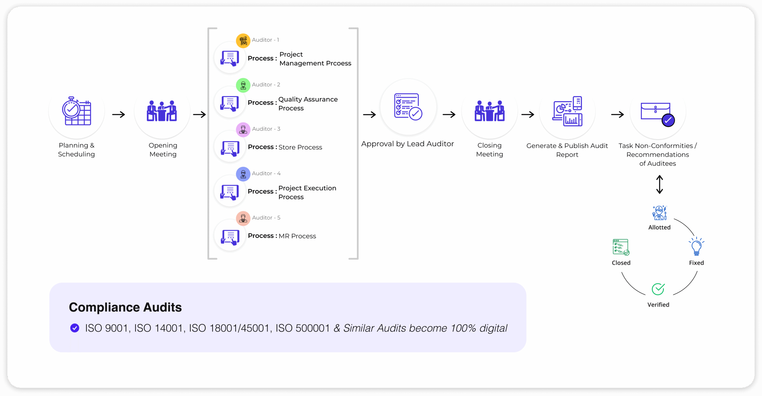Select the Closed checklist icon
Screen dimensions: 762x396
click(x=621, y=247)
